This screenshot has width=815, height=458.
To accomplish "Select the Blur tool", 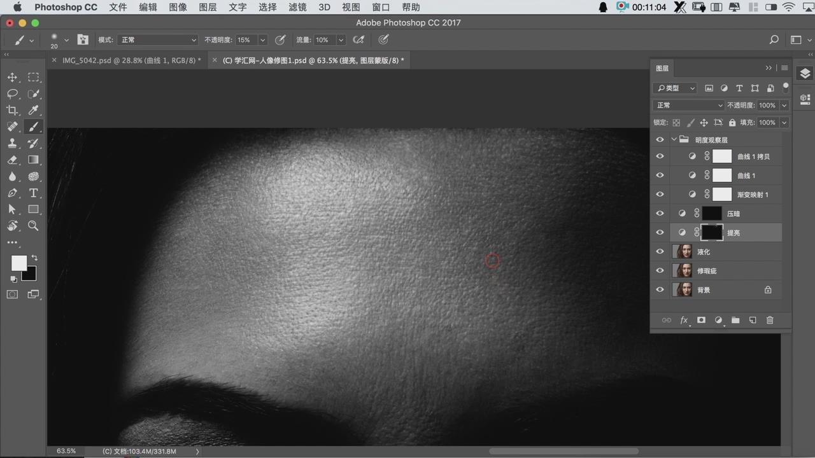I will tap(12, 176).
